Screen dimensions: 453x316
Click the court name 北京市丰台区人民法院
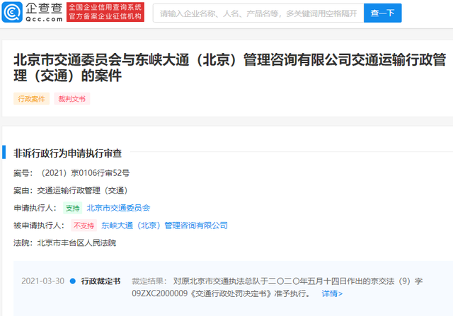point(76,242)
